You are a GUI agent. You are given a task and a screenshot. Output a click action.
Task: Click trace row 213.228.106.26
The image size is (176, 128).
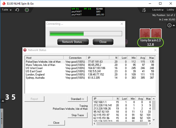(x=122, y=108)
